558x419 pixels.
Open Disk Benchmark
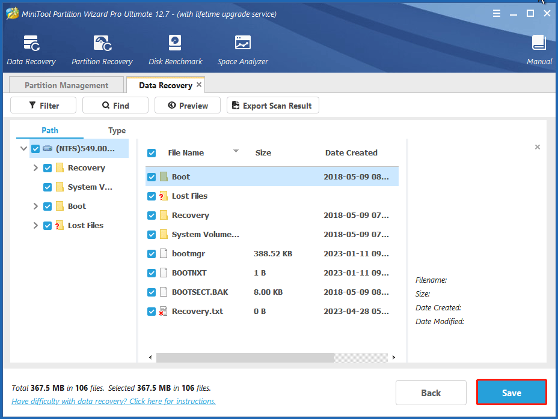coord(175,48)
